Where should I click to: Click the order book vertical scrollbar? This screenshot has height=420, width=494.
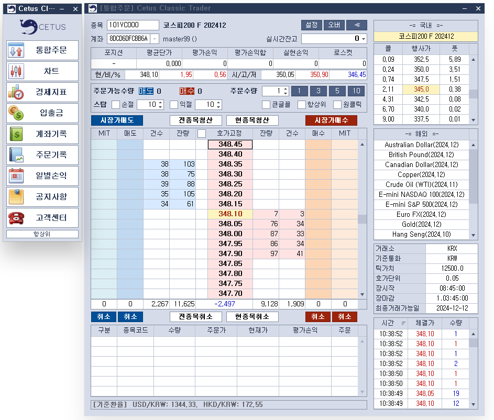[x=362, y=219]
